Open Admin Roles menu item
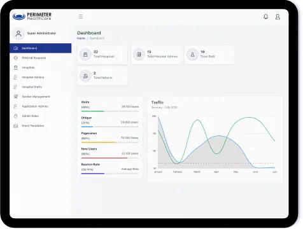303x229 pixels. pyautogui.click(x=41, y=116)
